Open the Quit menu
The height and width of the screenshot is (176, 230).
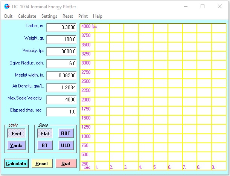[x=8, y=16]
